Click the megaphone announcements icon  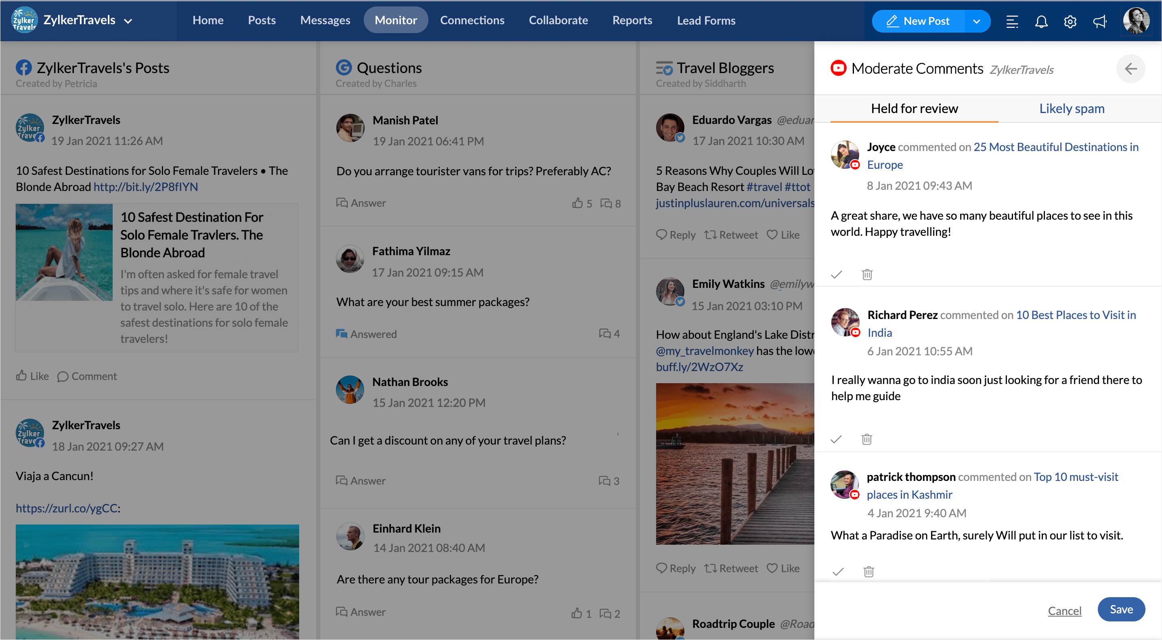click(1099, 21)
